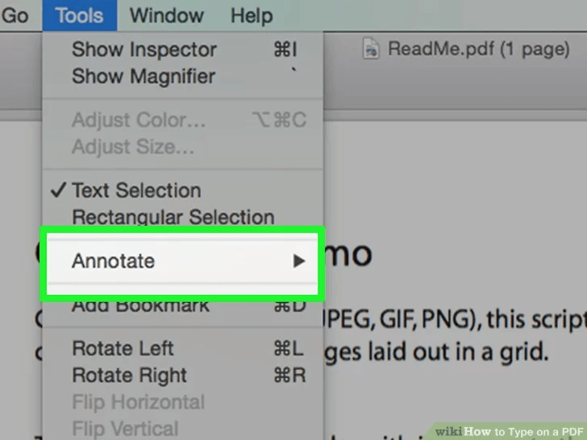Expand the Annotate submenu arrow

click(x=298, y=261)
